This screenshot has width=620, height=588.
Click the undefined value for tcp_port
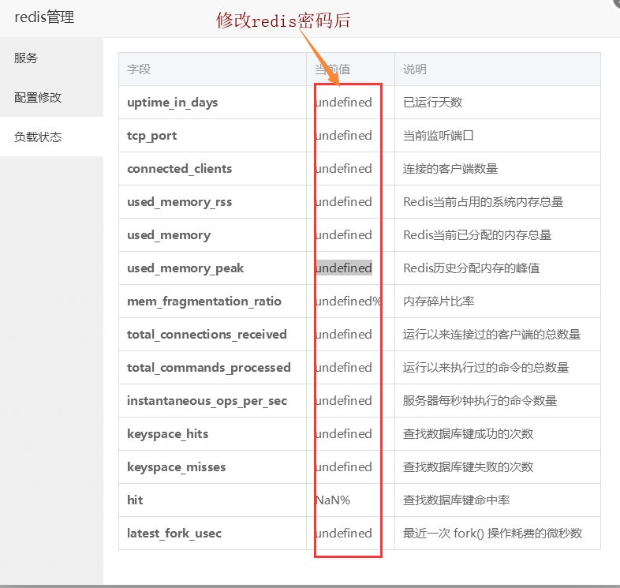point(344,136)
